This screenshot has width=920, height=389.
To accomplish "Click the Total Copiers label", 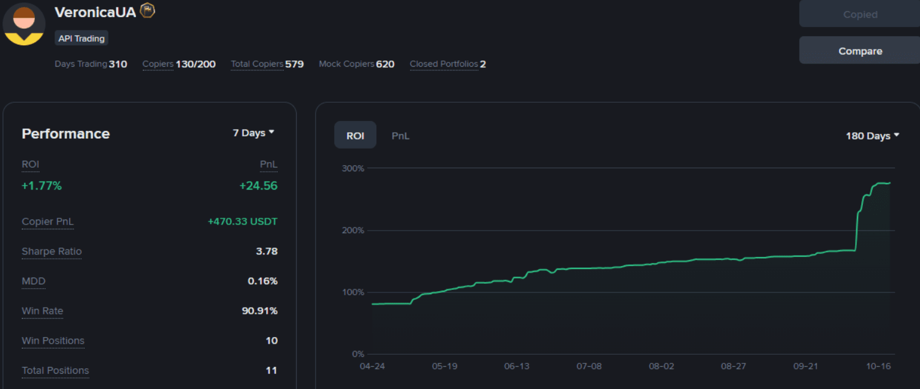I will coord(257,64).
